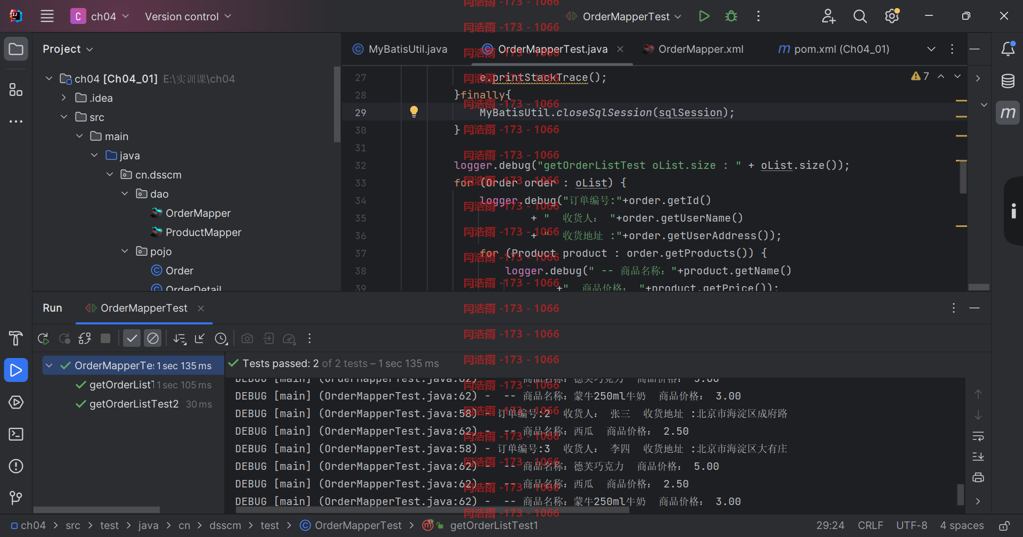Go to next highlighted error arrow

957,76
